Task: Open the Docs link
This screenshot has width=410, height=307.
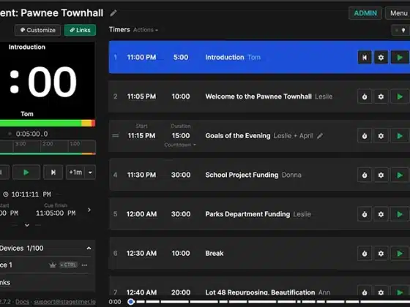Action: pyautogui.click(x=22, y=302)
